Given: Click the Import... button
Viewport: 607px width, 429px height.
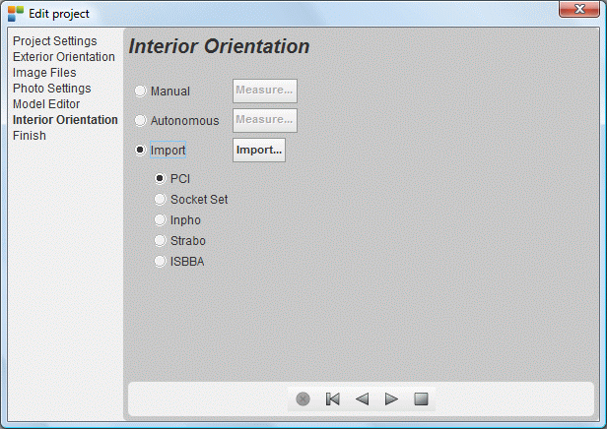Looking at the screenshot, I should (x=259, y=150).
